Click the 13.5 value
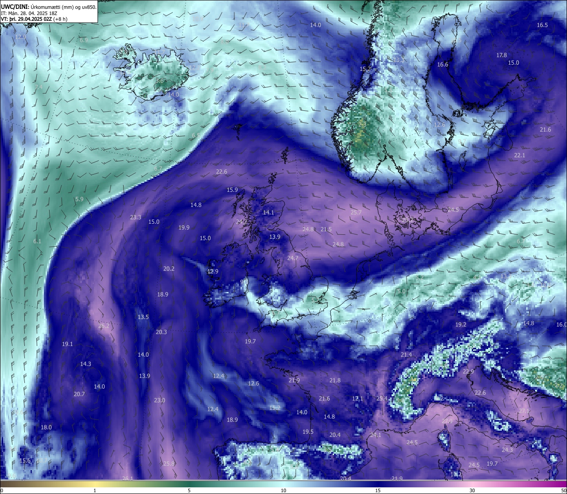The width and height of the screenshot is (567, 494). pos(143,317)
